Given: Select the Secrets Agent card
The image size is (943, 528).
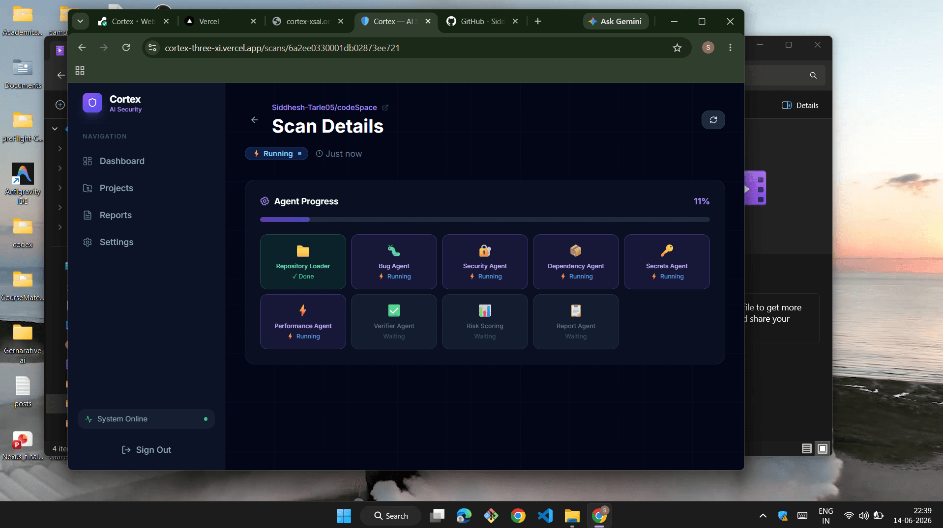Looking at the screenshot, I should click(x=667, y=261).
